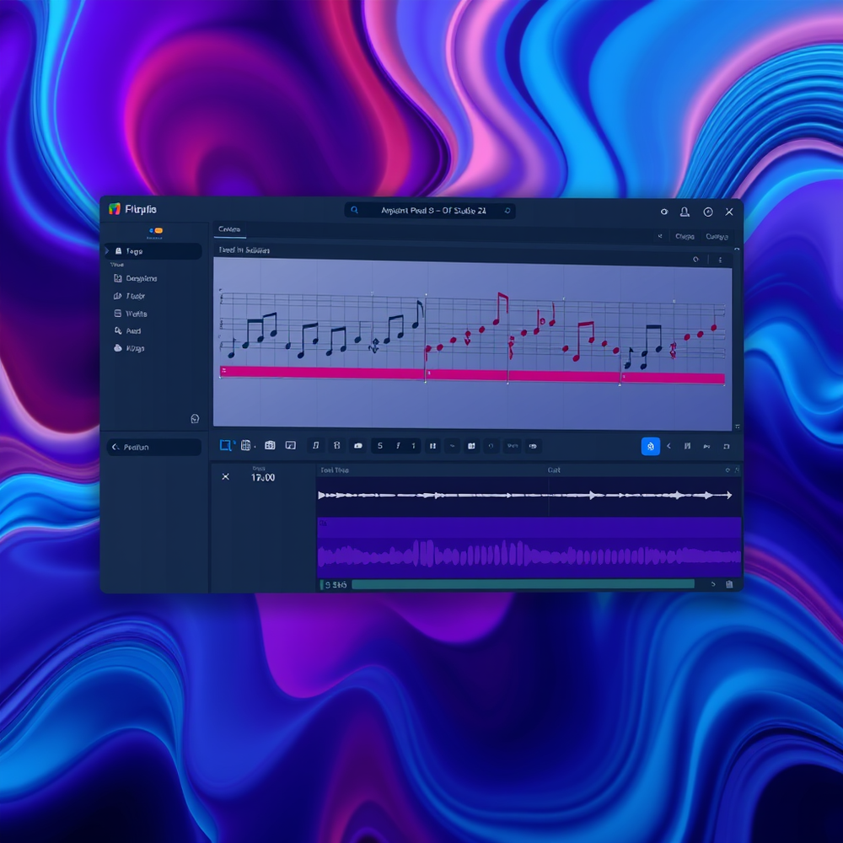Click the headphones icon in sidebar
This screenshot has height=843, width=843.
point(195,418)
